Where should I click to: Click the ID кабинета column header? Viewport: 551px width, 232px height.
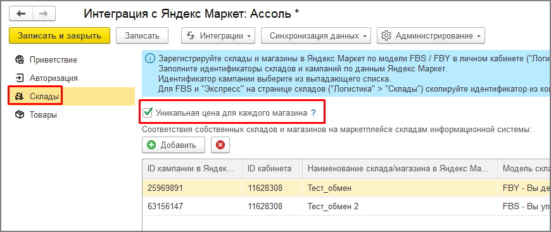272,169
